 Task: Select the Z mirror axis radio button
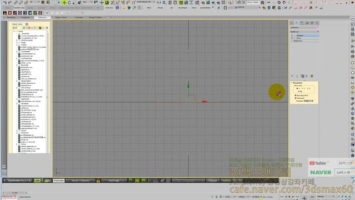click(308, 88)
